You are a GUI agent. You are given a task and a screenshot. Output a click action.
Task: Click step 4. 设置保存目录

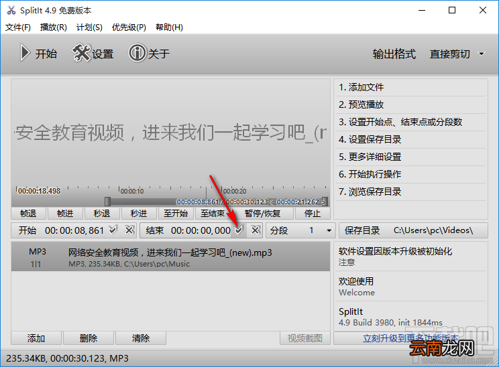coord(410,139)
